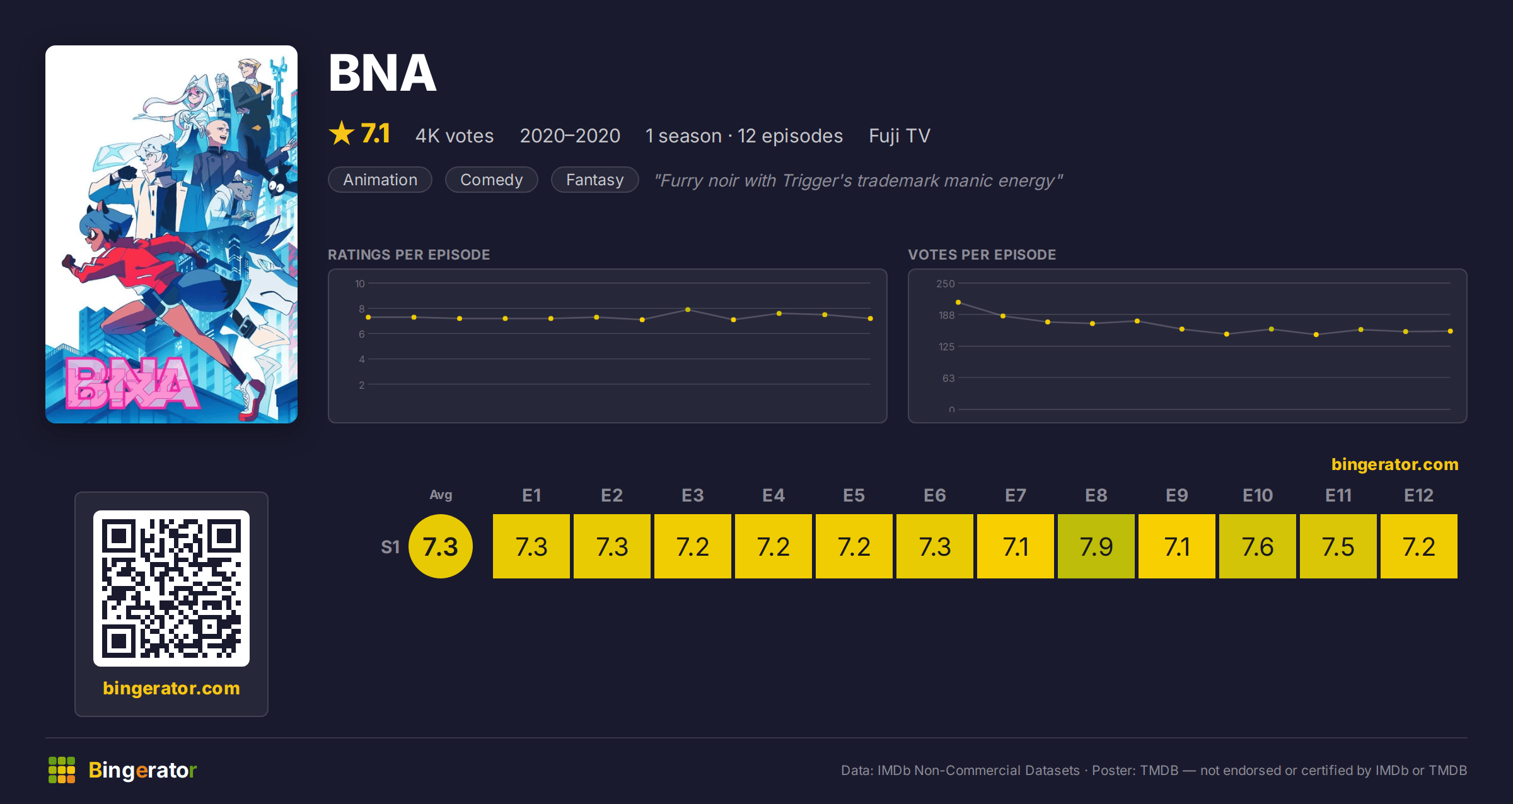
Task: Click the E7 column header
Action: 1016,495
